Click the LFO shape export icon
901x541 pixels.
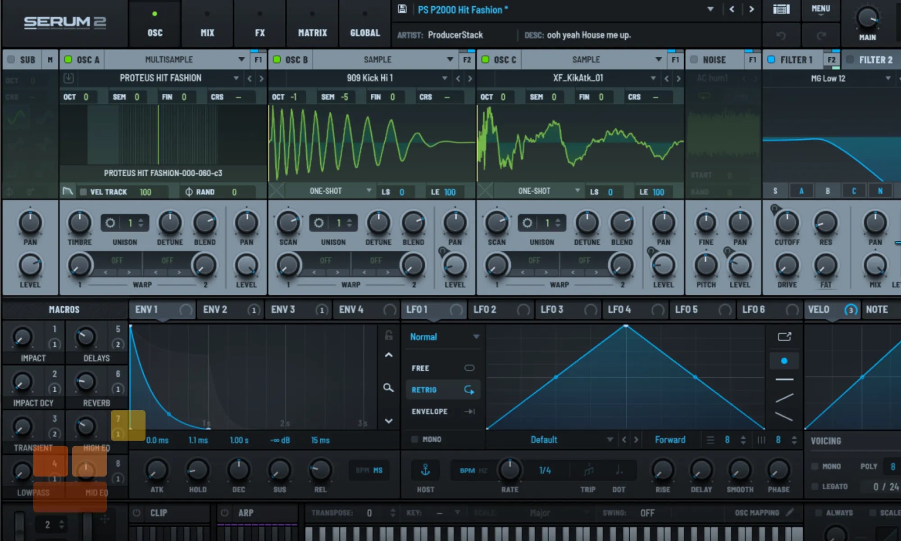click(784, 337)
